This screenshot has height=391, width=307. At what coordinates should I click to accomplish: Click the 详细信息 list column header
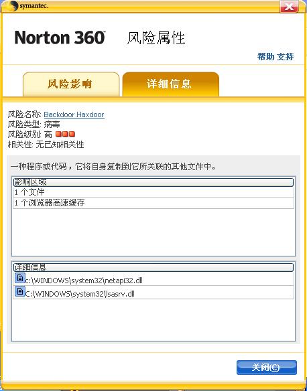click(153, 267)
